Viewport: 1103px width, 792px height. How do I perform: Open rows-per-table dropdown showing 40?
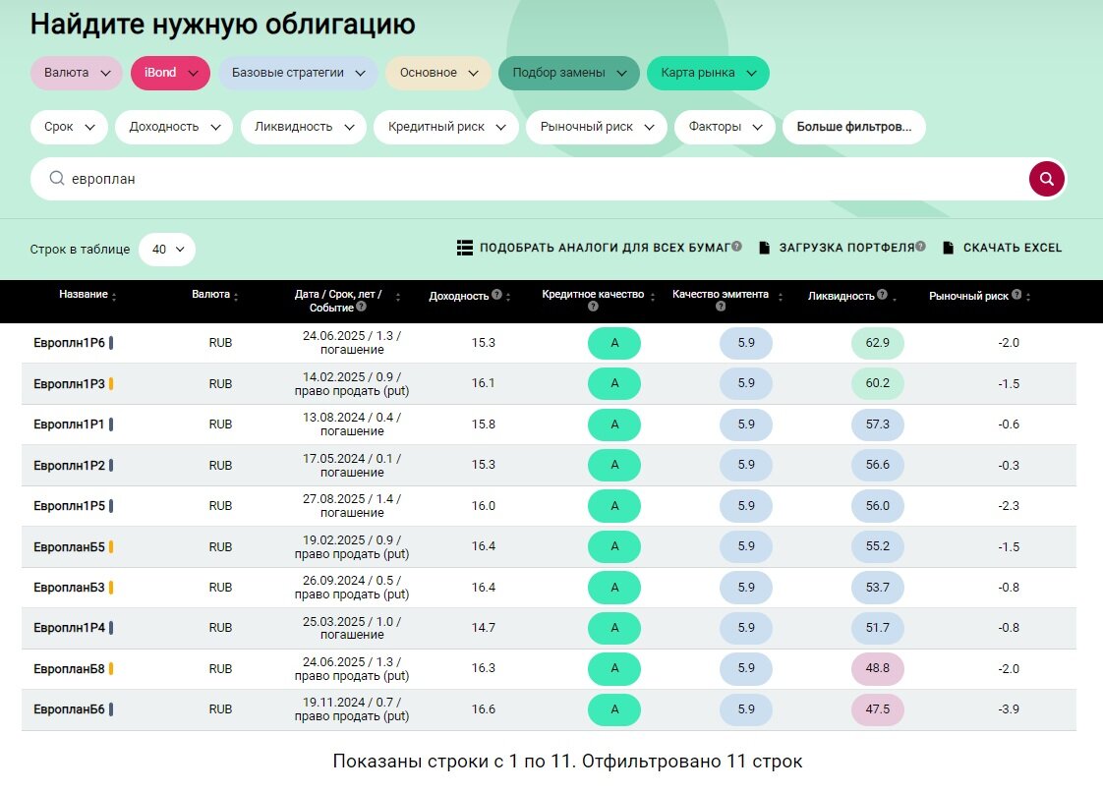click(167, 250)
